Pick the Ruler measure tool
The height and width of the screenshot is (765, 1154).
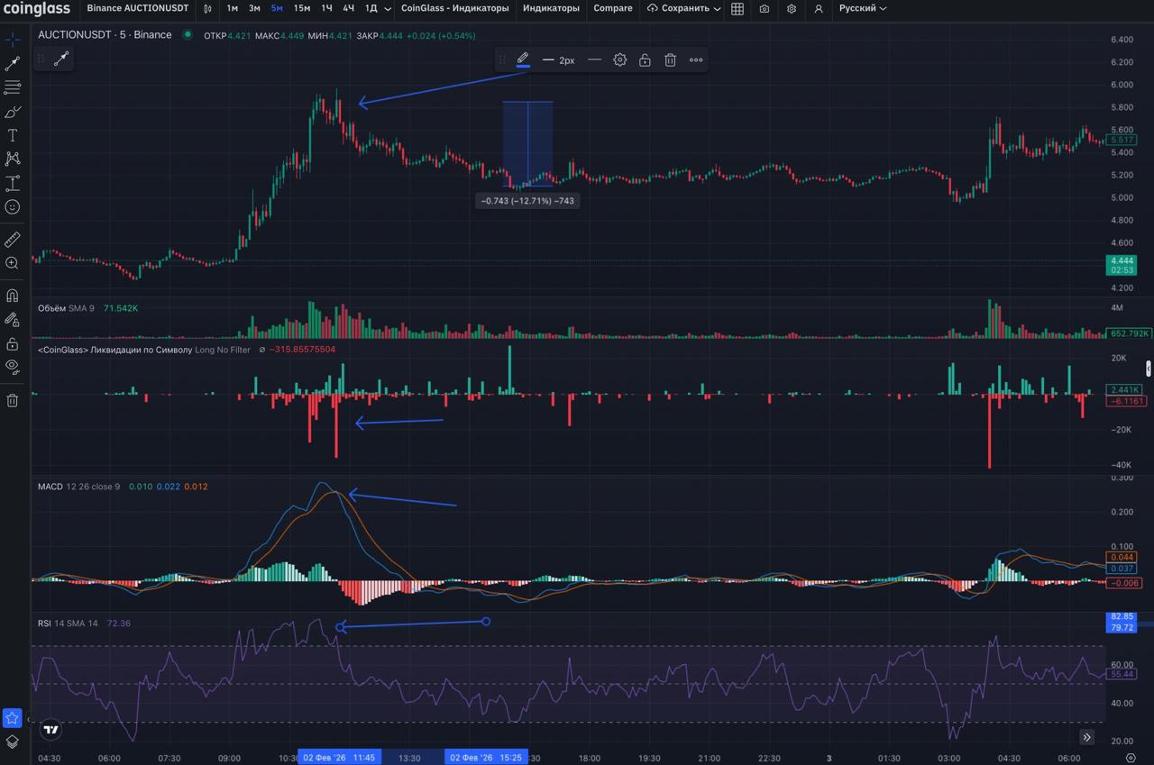coord(13,240)
